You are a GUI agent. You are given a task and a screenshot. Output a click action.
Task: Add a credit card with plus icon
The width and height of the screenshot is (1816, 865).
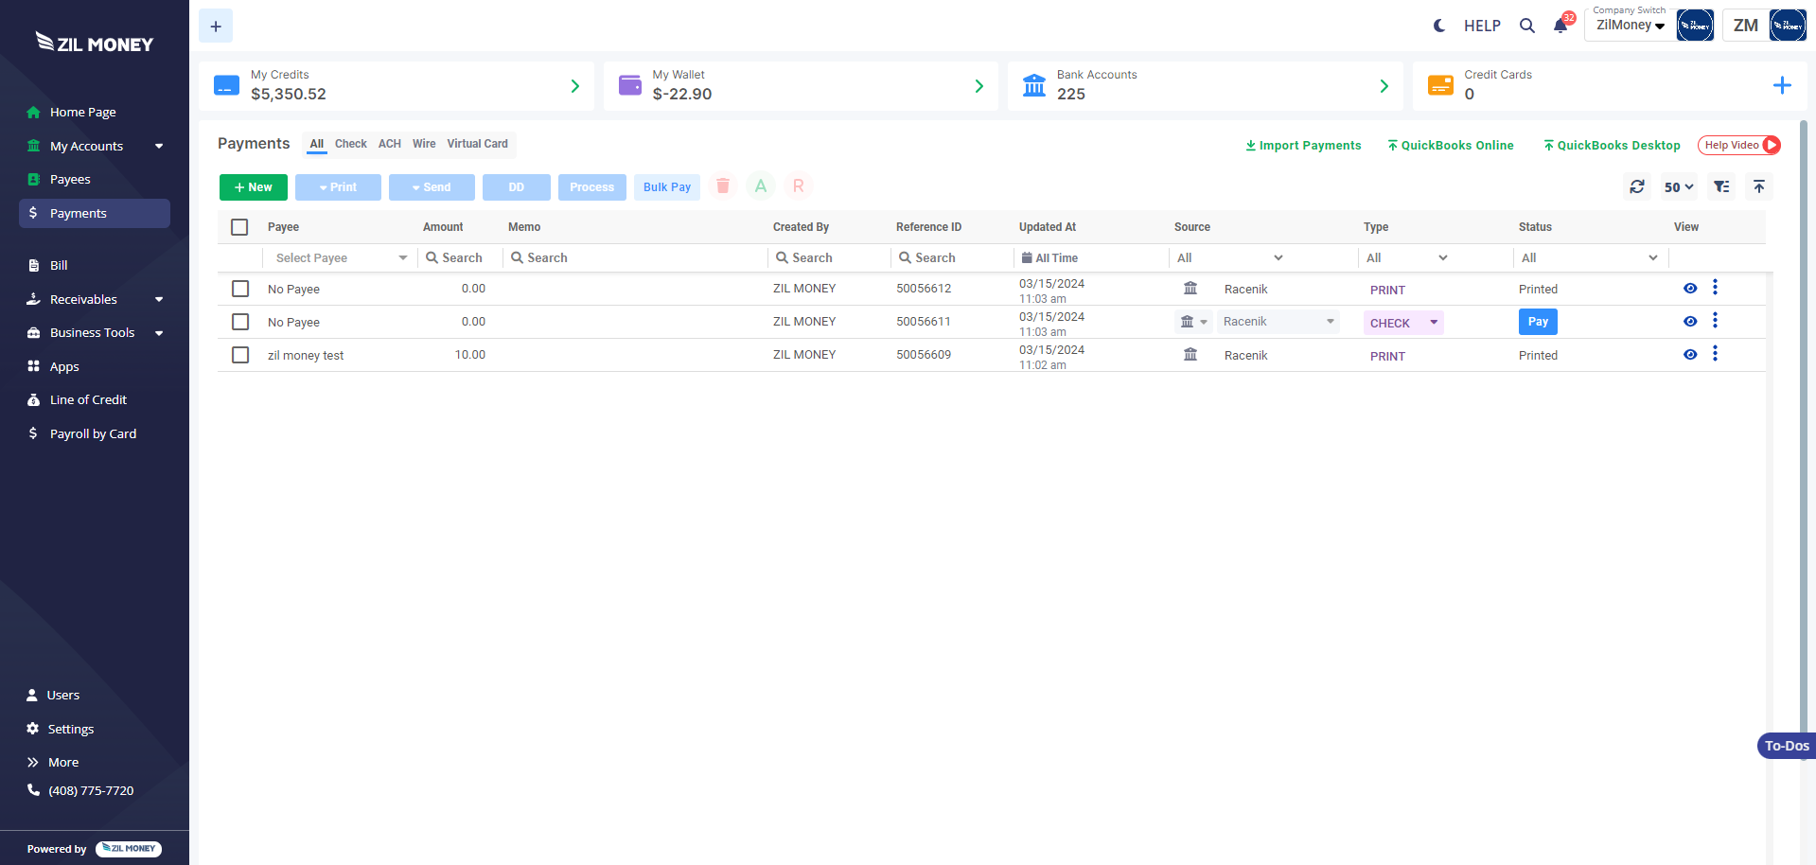coord(1781,86)
